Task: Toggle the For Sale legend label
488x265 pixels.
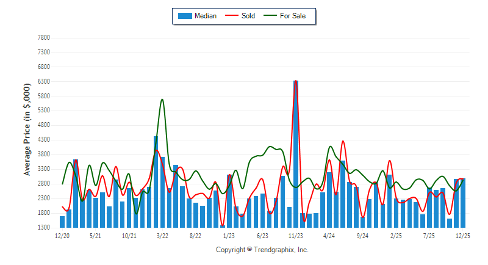Action: tap(293, 16)
